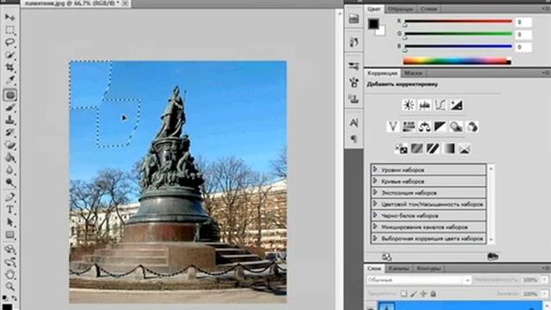Expand Микширование каналов наборов presets
The image size is (551, 310).
[375, 226]
